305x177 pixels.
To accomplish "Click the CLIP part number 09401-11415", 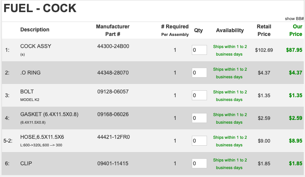I will tap(112, 163).
